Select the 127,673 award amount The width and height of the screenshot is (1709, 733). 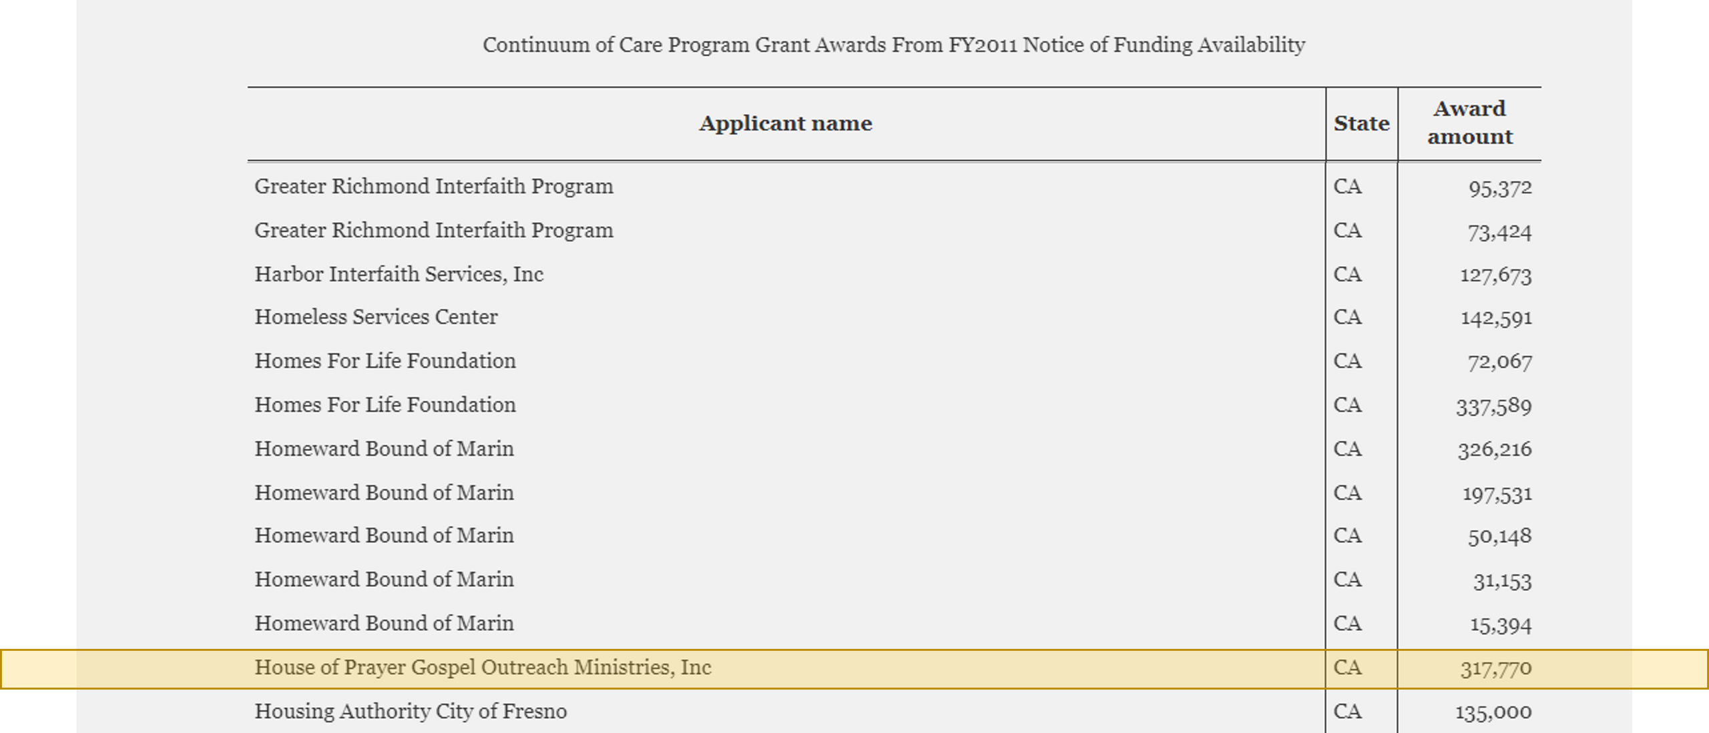click(1495, 275)
